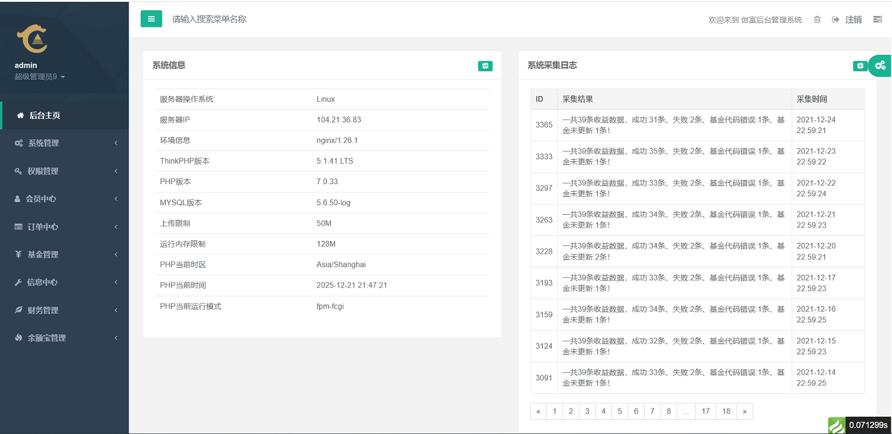Click the next page » button
Image resolution: width=892 pixels, height=434 pixels.
click(744, 412)
